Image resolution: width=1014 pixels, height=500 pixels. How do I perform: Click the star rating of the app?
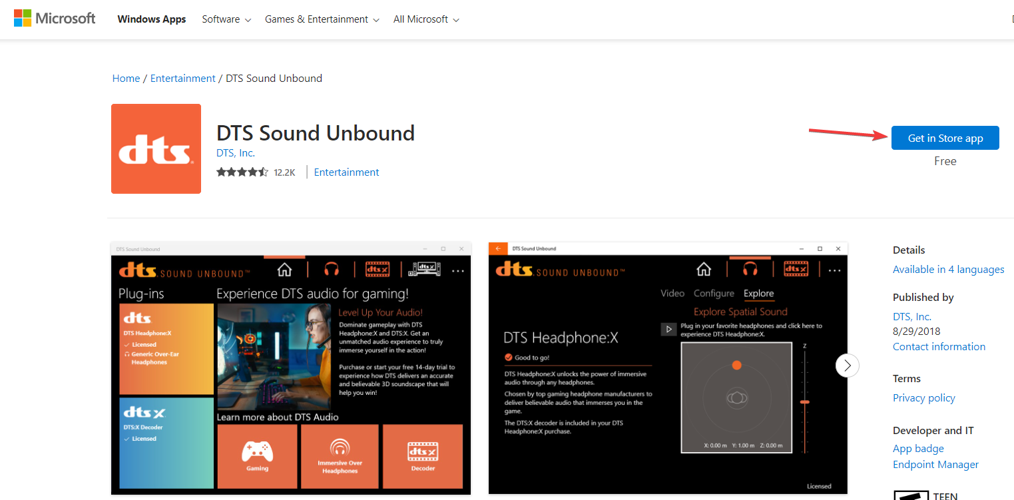click(x=242, y=172)
